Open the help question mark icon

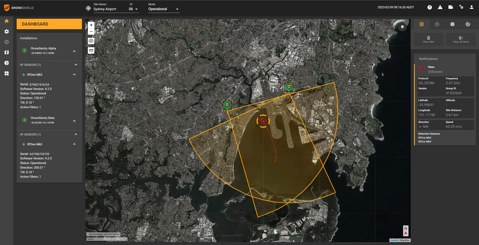[430, 7]
